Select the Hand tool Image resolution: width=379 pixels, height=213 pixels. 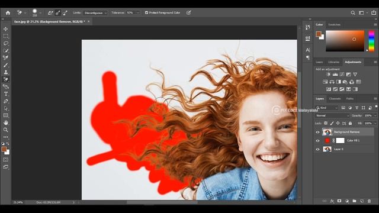pos(6,122)
